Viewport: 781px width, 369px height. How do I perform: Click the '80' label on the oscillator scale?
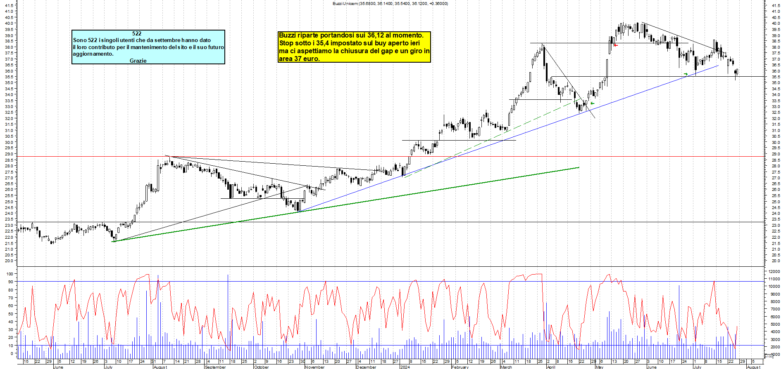click(11, 290)
